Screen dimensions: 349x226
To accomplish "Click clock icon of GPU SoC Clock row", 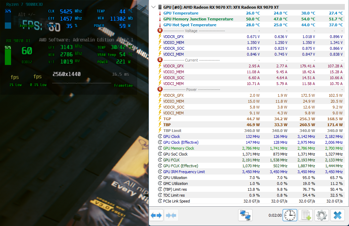I will click(x=160, y=154).
